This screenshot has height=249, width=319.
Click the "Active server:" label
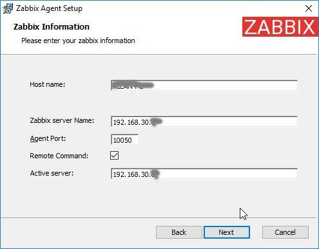52,173
